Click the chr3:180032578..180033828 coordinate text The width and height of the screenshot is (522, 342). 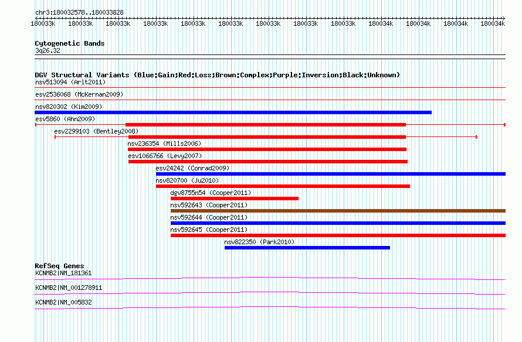coord(79,12)
